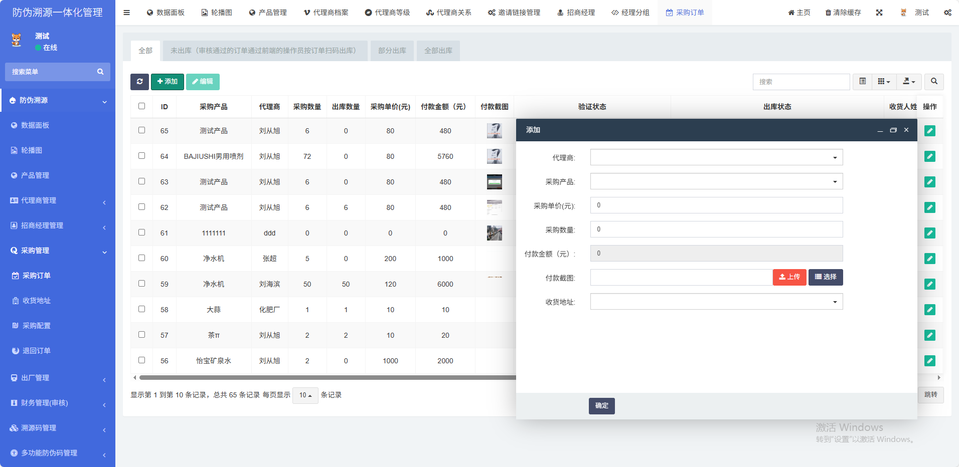Check the select-all checkbox in table header
Image resolution: width=959 pixels, height=467 pixels.
click(x=141, y=106)
